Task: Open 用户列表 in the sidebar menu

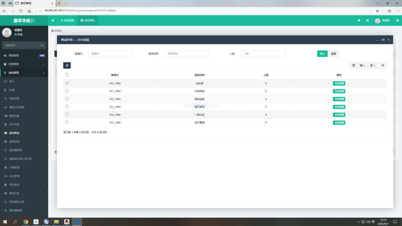Action: 15,124
